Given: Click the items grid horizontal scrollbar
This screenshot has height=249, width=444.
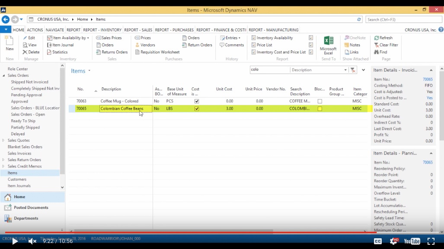Looking at the screenshot, I should (x=173, y=230).
